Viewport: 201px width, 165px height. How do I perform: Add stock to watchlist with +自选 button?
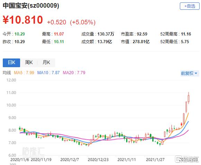point(190,6)
